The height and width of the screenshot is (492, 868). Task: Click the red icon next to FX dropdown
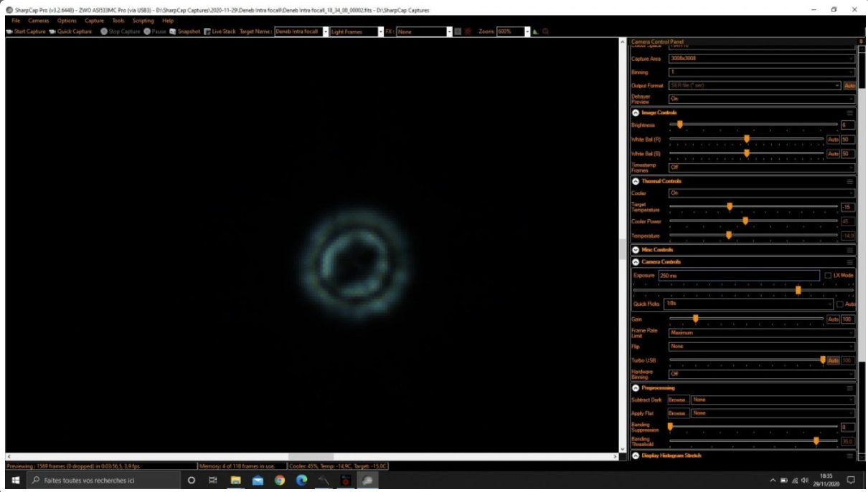tap(468, 32)
